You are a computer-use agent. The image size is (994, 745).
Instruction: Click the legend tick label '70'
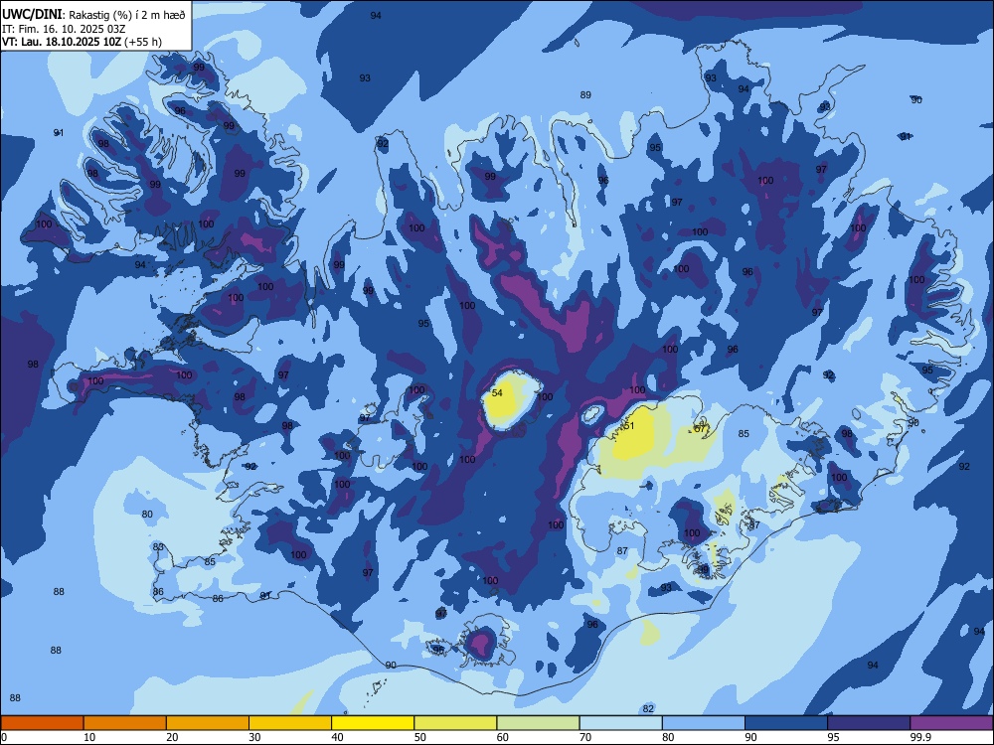pyautogui.click(x=585, y=737)
